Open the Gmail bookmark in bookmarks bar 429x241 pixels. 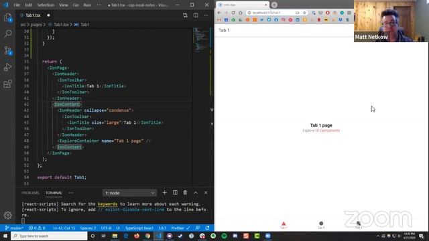tap(219, 20)
